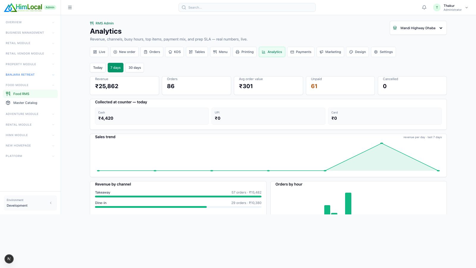Expand HimX Module section
The image size is (476, 268).
(x=30, y=135)
